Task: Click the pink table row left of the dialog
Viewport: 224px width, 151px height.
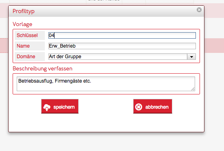Action: pos(4,46)
